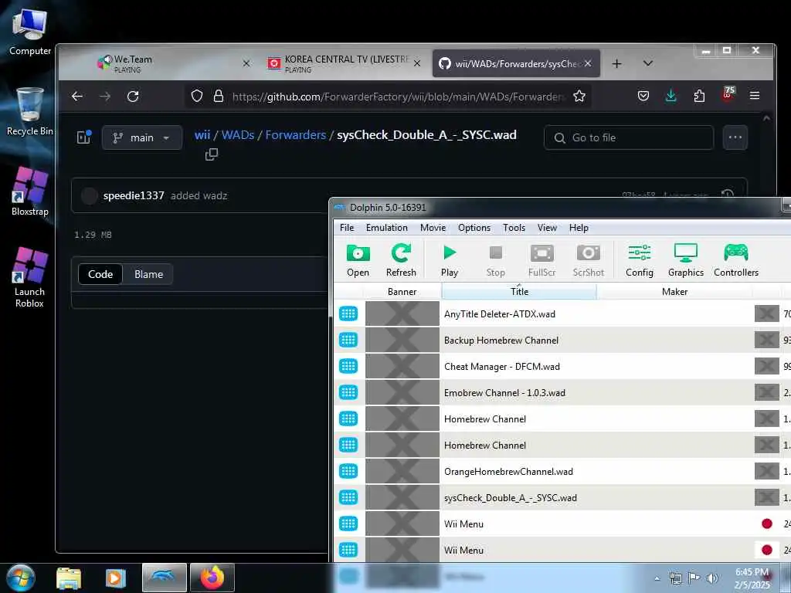The image size is (791, 593).
Task: Click the wii repository breadcrumb link
Action: (x=202, y=135)
